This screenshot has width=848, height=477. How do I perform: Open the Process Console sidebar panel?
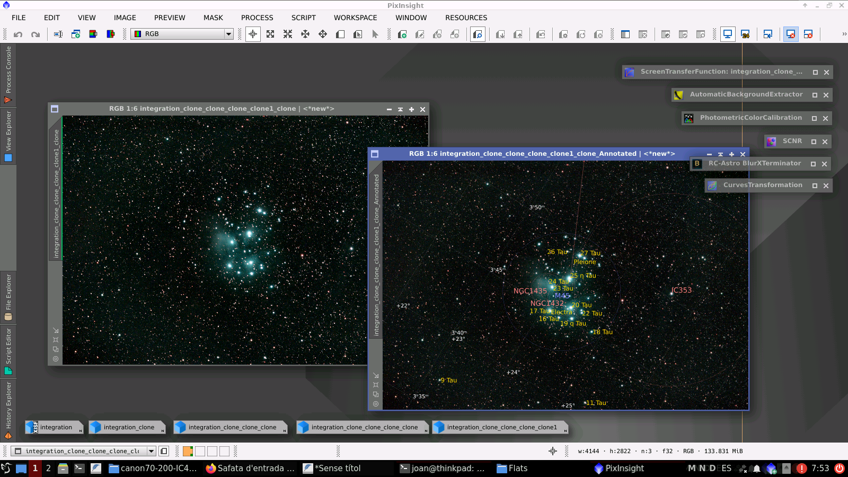click(x=8, y=74)
